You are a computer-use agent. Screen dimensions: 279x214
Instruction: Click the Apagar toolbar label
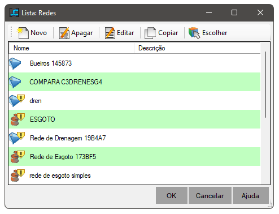click(82, 33)
